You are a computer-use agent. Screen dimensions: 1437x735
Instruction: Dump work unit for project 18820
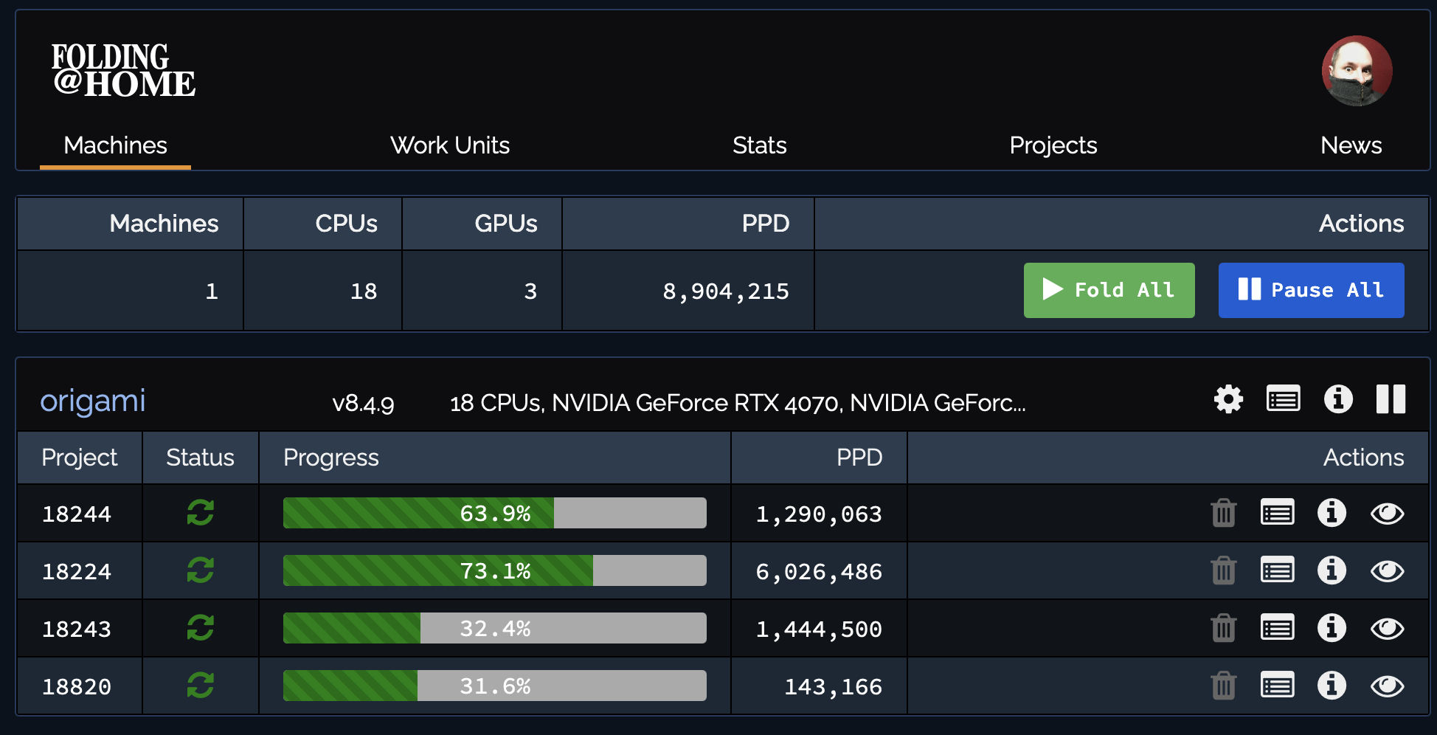point(1223,686)
